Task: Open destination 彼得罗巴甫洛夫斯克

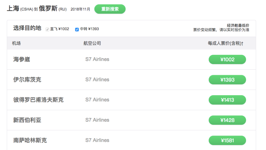Action: click(38, 100)
